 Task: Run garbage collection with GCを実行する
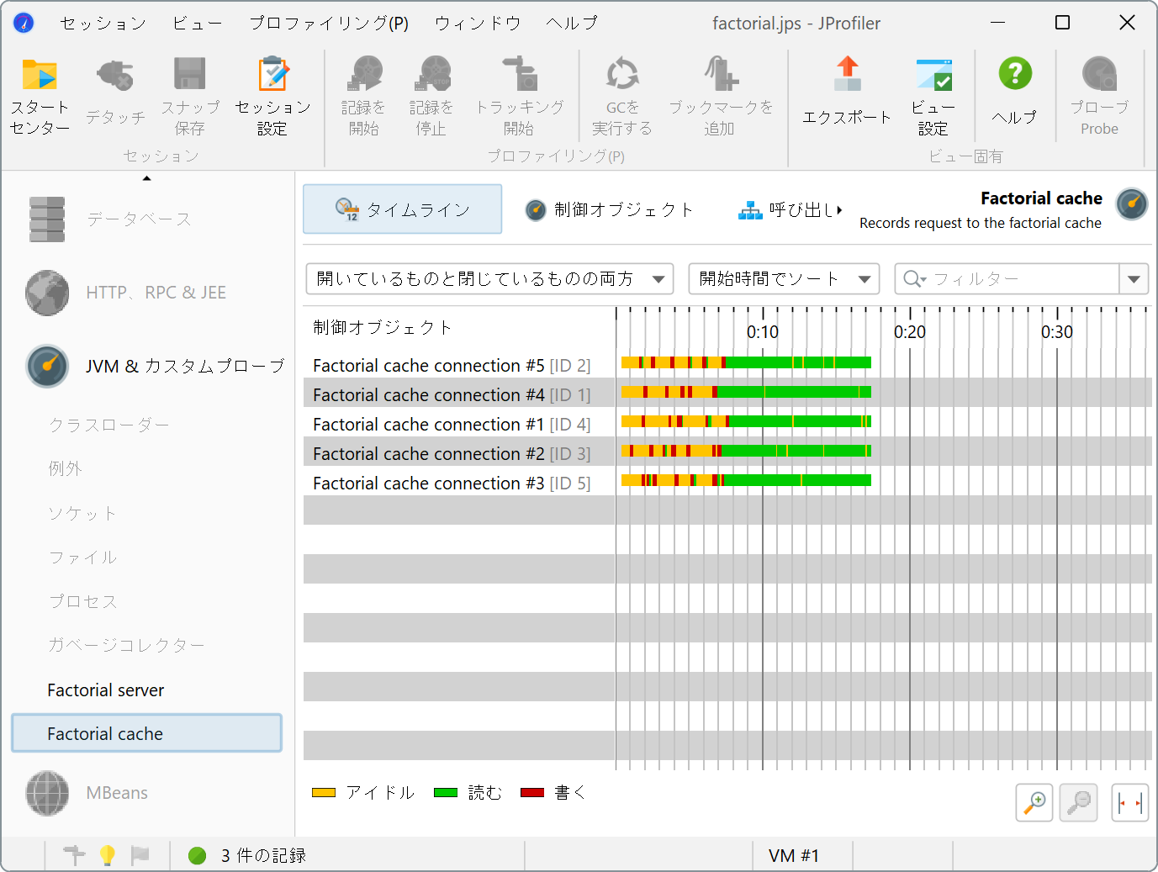[x=622, y=74]
